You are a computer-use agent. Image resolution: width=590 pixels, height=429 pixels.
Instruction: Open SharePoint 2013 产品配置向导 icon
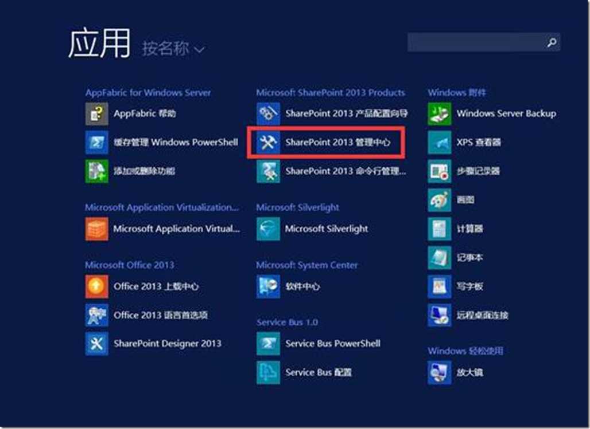268,113
